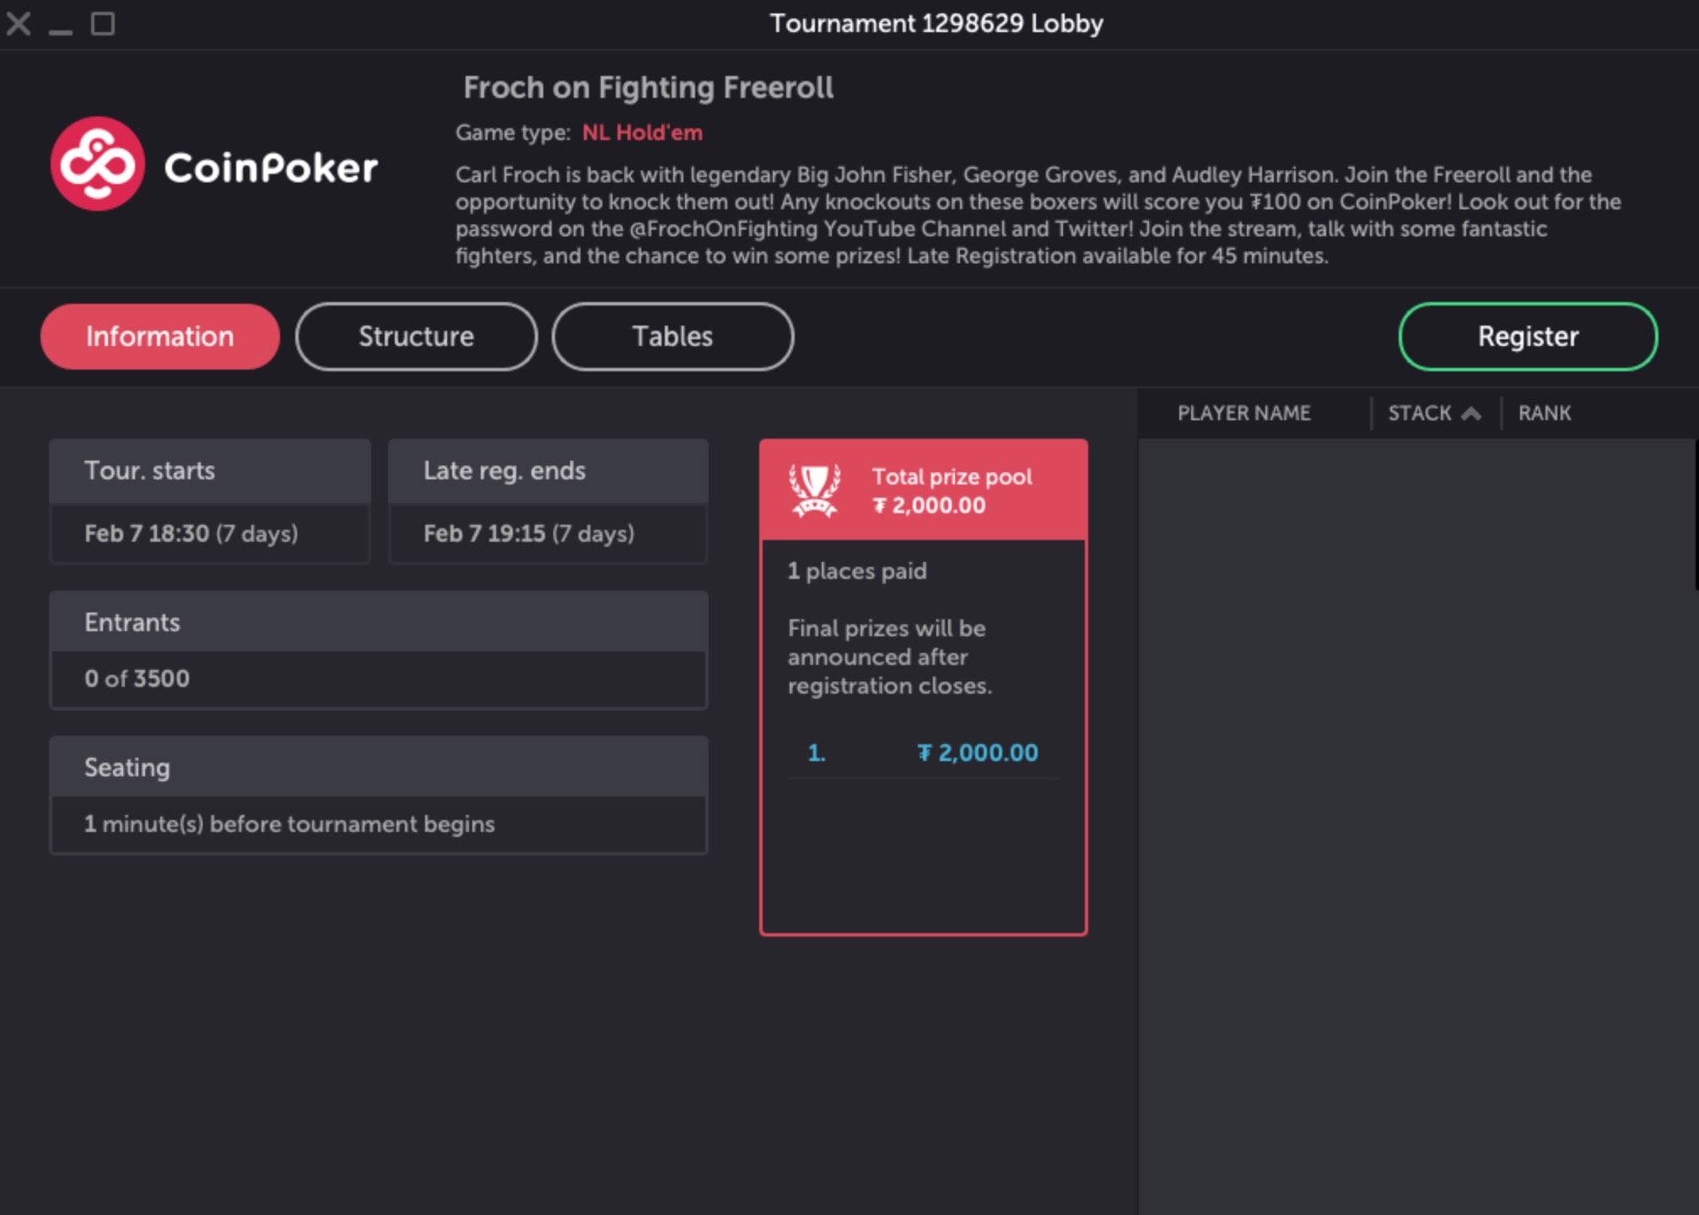This screenshot has width=1699, height=1215.
Task: Click 'Final prizes will be announced' notice
Action: click(890, 657)
